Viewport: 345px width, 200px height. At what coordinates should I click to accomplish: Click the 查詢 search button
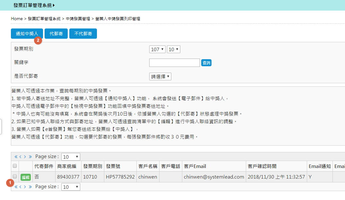[x=206, y=63]
